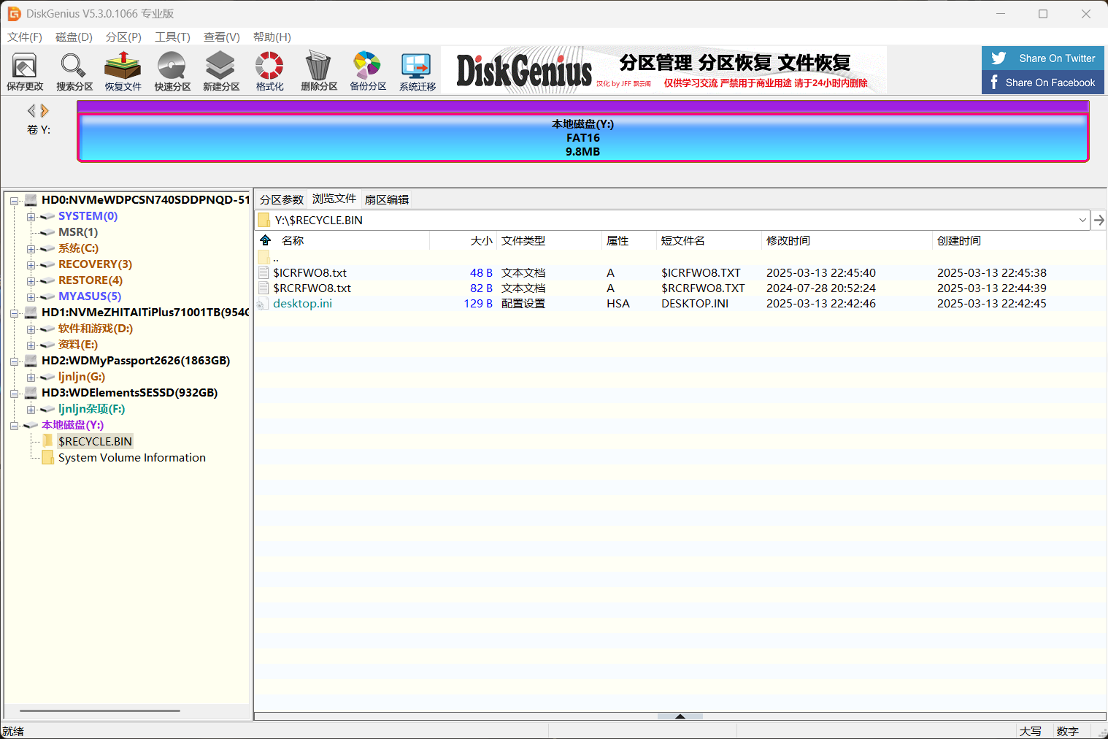Click the parent folder '..' icon

(x=263, y=257)
